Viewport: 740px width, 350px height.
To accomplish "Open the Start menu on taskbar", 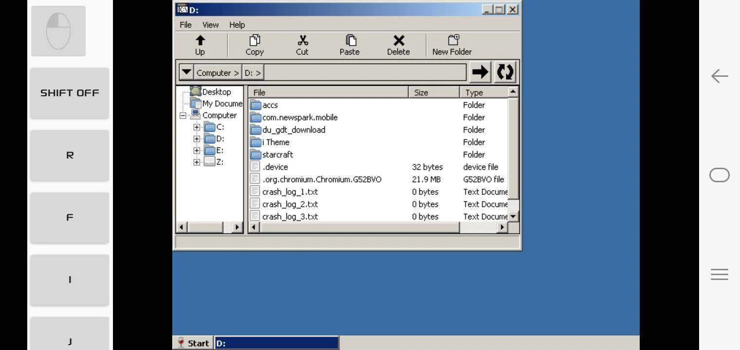I will (193, 343).
